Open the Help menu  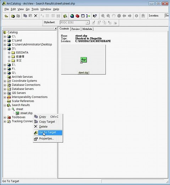[56, 9]
